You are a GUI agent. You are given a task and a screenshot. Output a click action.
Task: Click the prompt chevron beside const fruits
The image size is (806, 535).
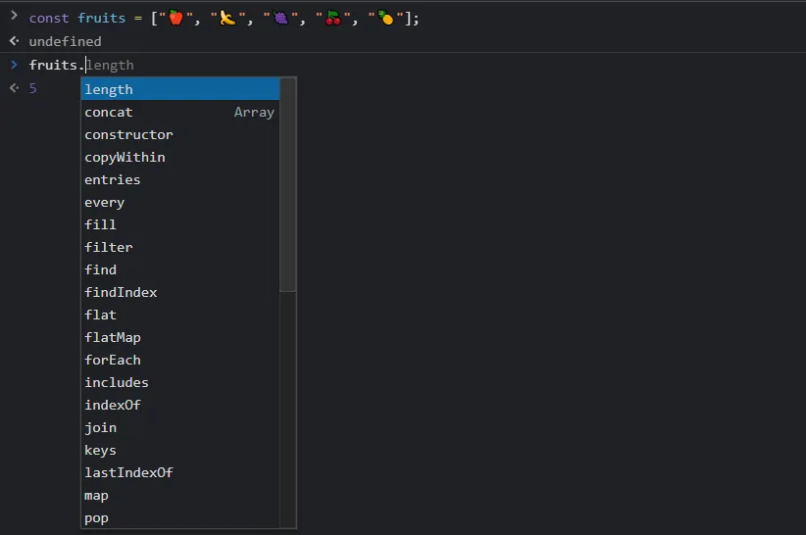click(x=15, y=16)
